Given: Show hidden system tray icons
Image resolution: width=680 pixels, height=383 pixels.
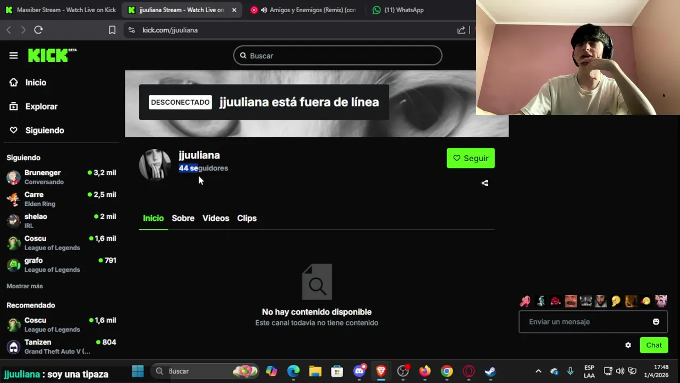Looking at the screenshot, I should [538, 371].
